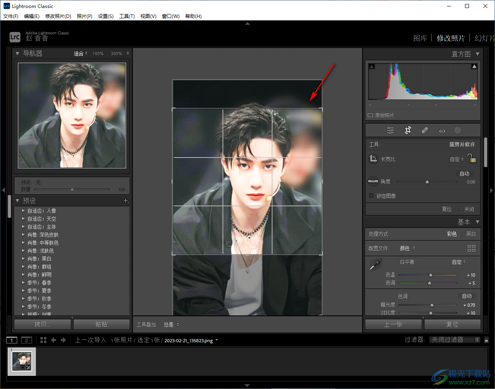
Task: Switch to the 修改照片 module tab
Action: (x=451, y=38)
